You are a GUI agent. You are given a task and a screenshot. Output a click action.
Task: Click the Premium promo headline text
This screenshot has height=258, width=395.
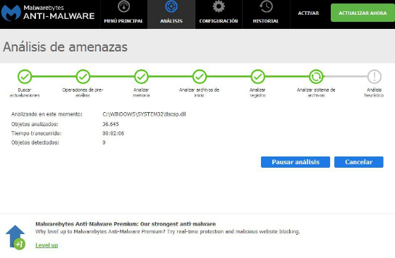tap(126, 224)
